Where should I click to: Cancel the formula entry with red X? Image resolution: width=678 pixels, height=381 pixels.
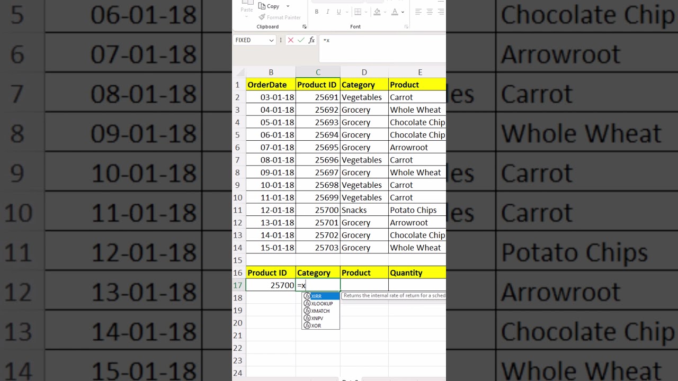pos(290,40)
